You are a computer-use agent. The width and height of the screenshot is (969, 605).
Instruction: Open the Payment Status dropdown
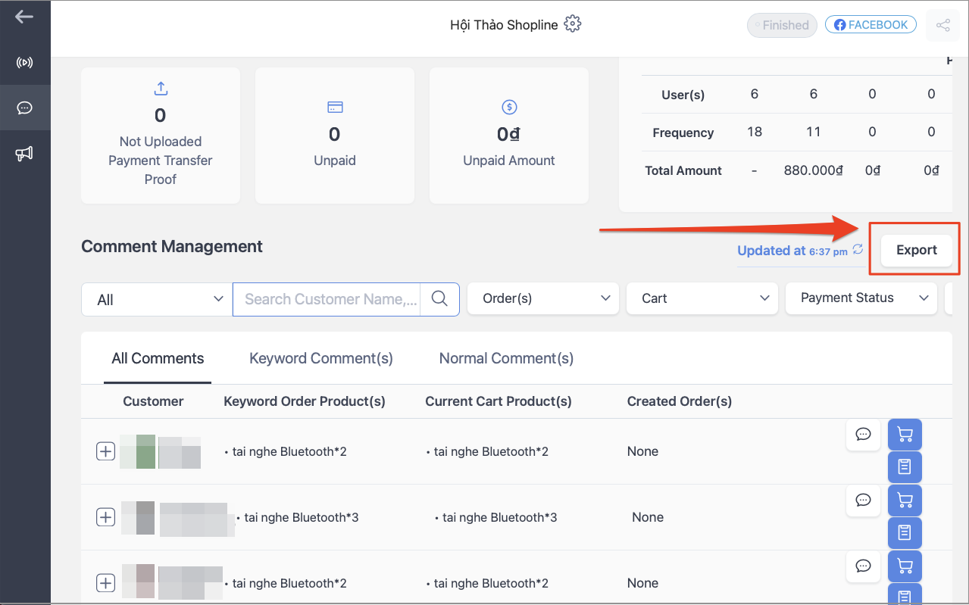click(x=861, y=298)
